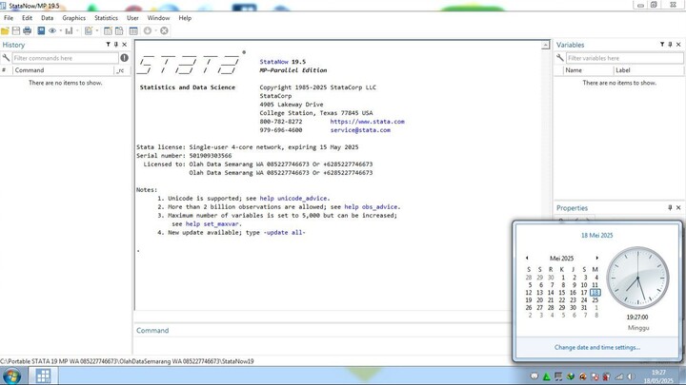Click into the Filter commands here field
This screenshot has width=686, height=385.
(65, 58)
